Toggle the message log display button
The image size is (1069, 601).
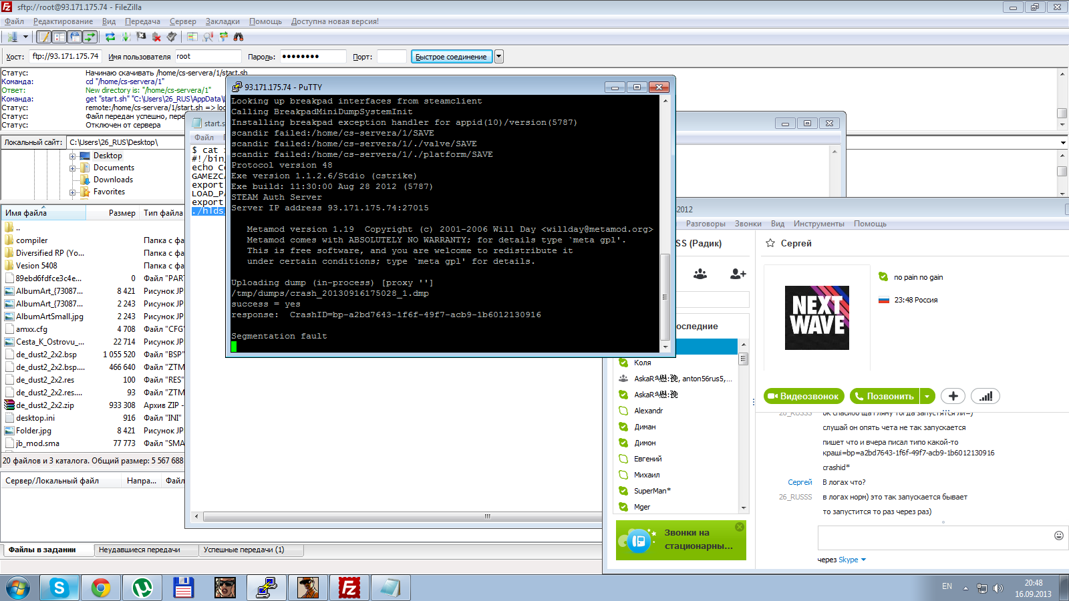point(44,37)
